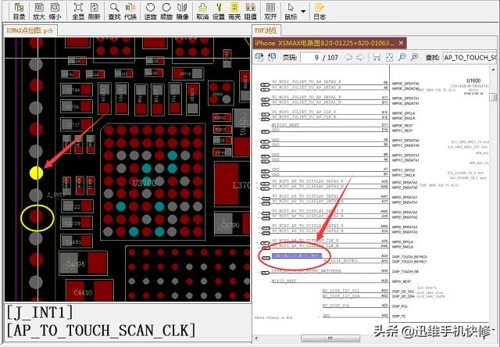Screen dimensions: 500x347
Task: Click the 镜像 mirror icon
Action: coord(182,11)
